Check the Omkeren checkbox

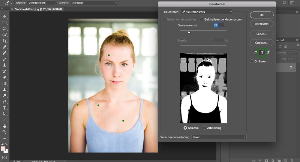[252, 61]
